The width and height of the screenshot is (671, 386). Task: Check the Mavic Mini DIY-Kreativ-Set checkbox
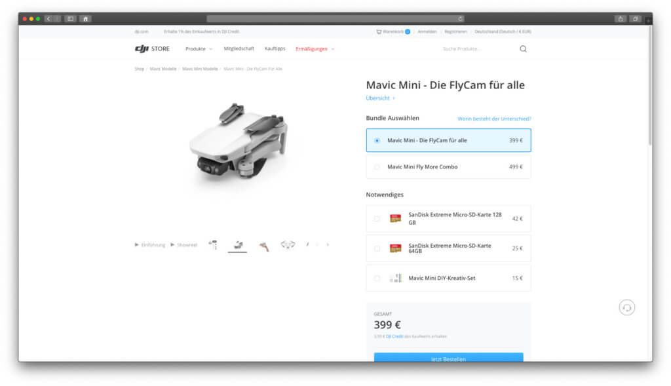[x=377, y=278]
